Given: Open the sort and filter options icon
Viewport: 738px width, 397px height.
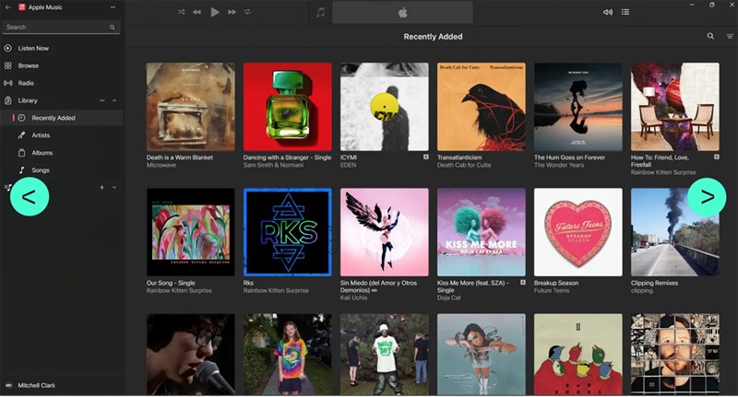Looking at the screenshot, I should 730,36.
